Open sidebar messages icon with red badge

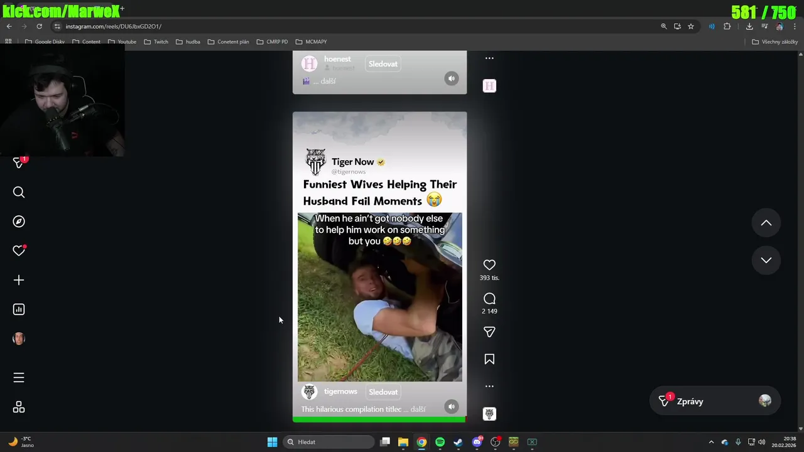point(19,162)
